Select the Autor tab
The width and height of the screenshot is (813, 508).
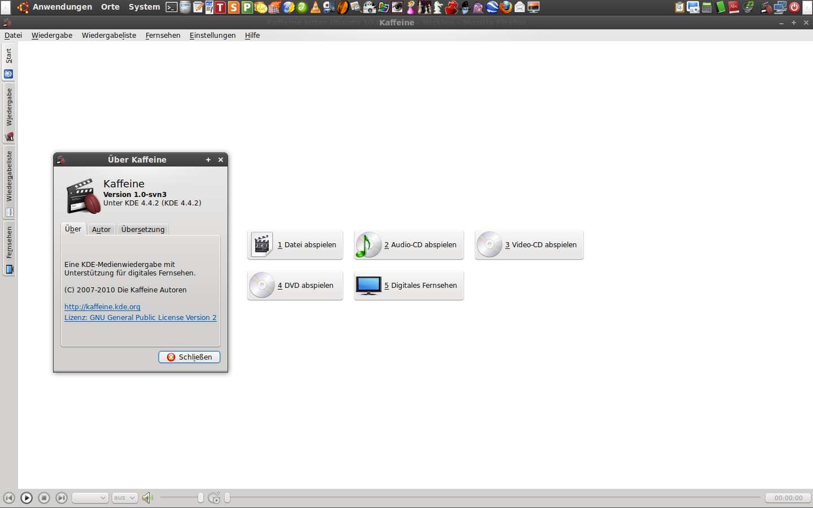101,229
